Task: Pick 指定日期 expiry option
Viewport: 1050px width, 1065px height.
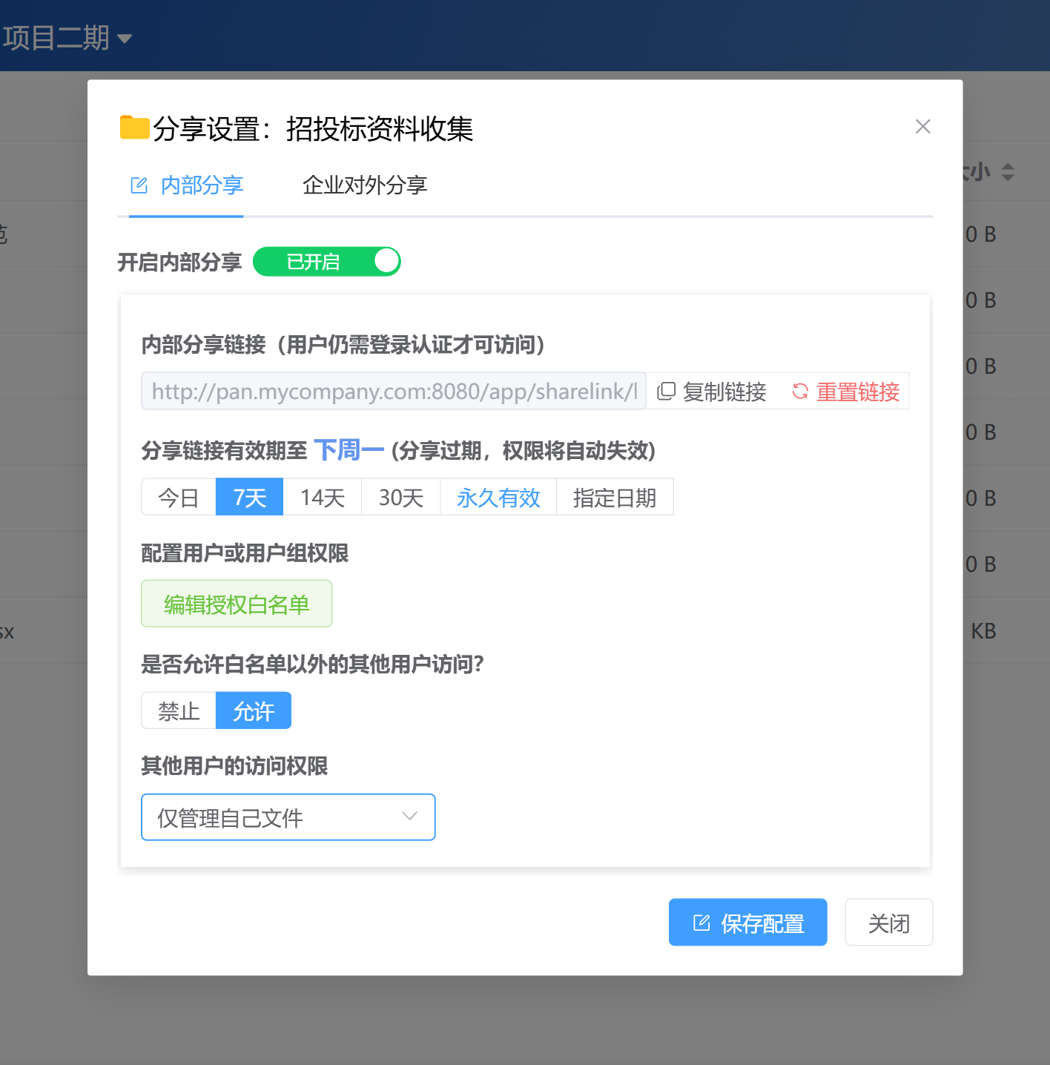Action: [615, 497]
